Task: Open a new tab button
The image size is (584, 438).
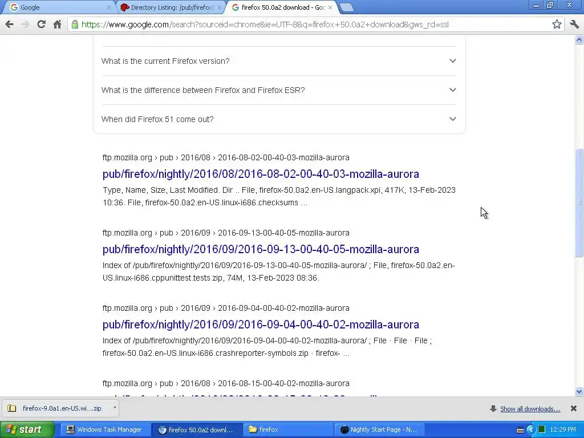Action: click(346, 7)
